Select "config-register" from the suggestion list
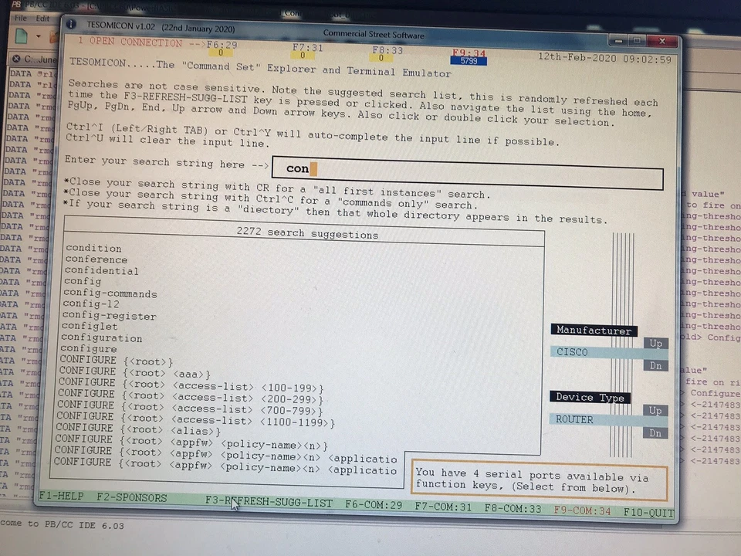Image resolution: width=741 pixels, height=556 pixels. [x=110, y=315]
